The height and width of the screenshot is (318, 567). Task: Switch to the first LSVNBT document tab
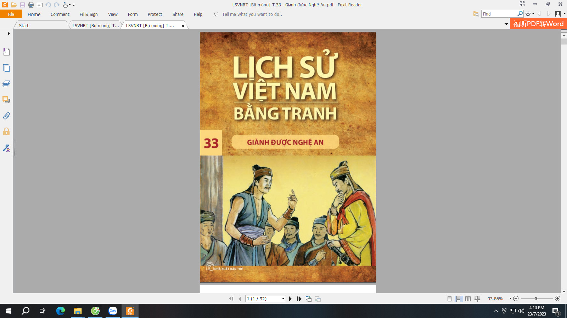point(96,25)
